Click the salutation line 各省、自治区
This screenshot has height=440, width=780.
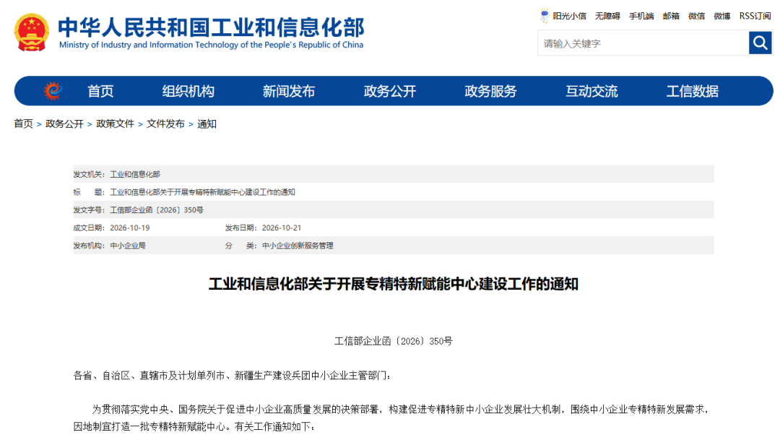click(x=232, y=375)
